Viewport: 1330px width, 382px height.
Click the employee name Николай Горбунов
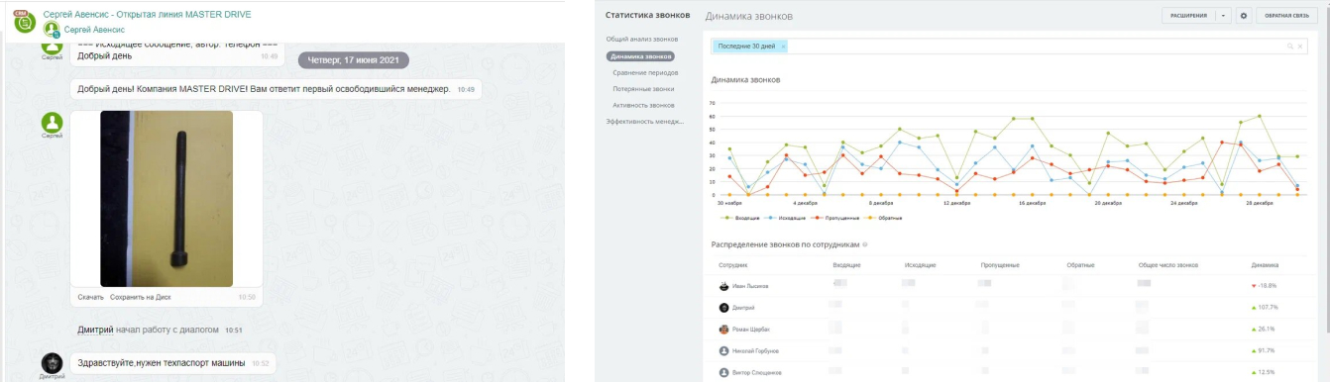point(756,351)
